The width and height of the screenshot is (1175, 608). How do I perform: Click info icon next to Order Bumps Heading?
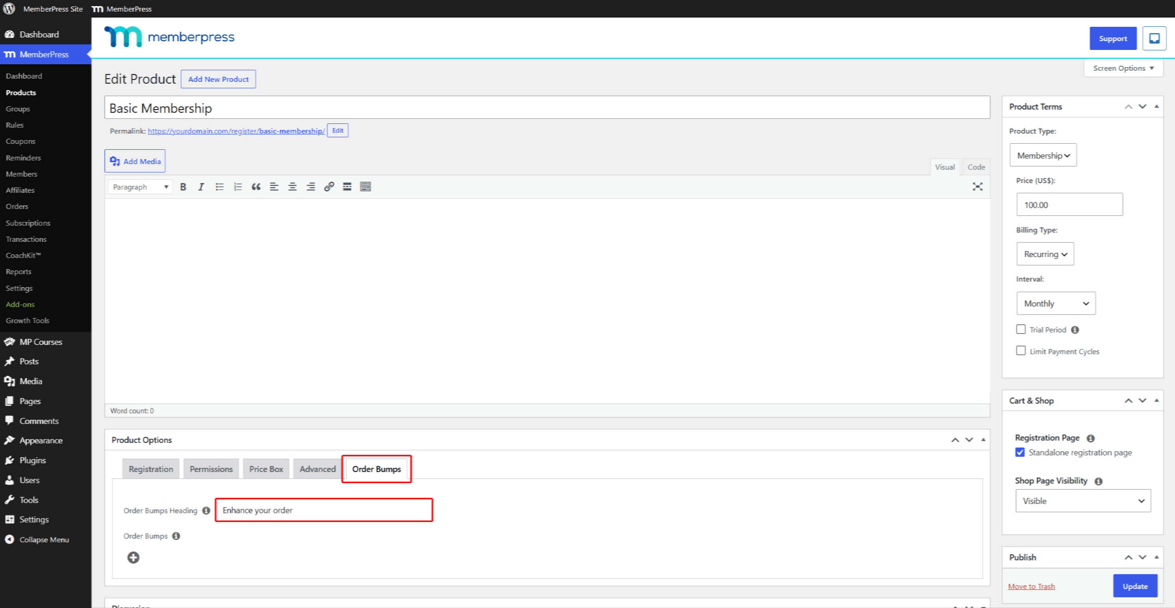tap(206, 510)
